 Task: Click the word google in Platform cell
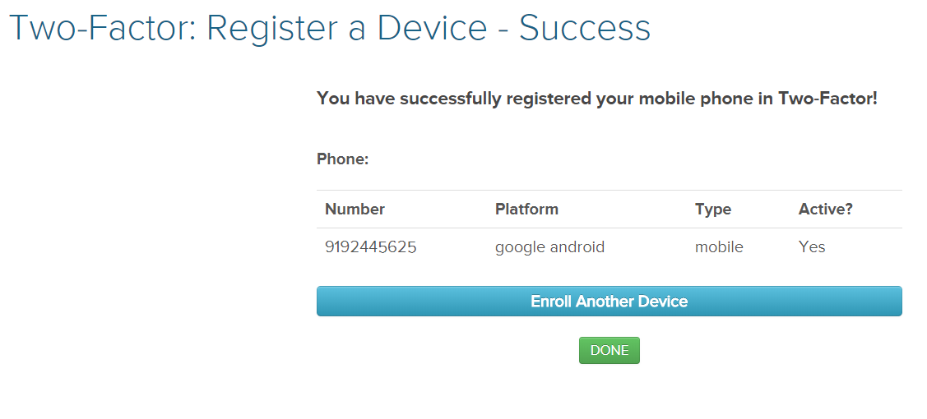tap(518, 247)
